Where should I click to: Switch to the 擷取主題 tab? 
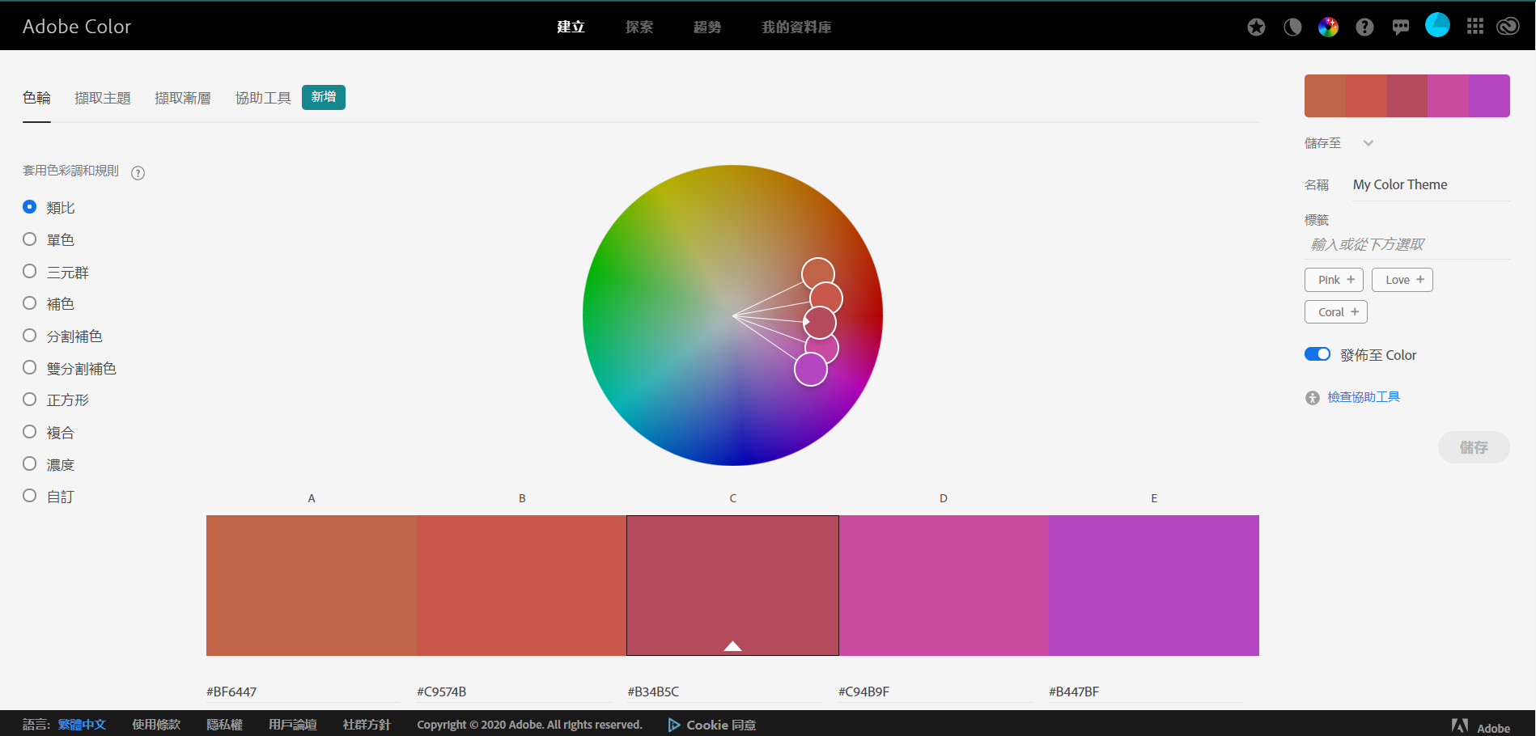coord(103,98)
